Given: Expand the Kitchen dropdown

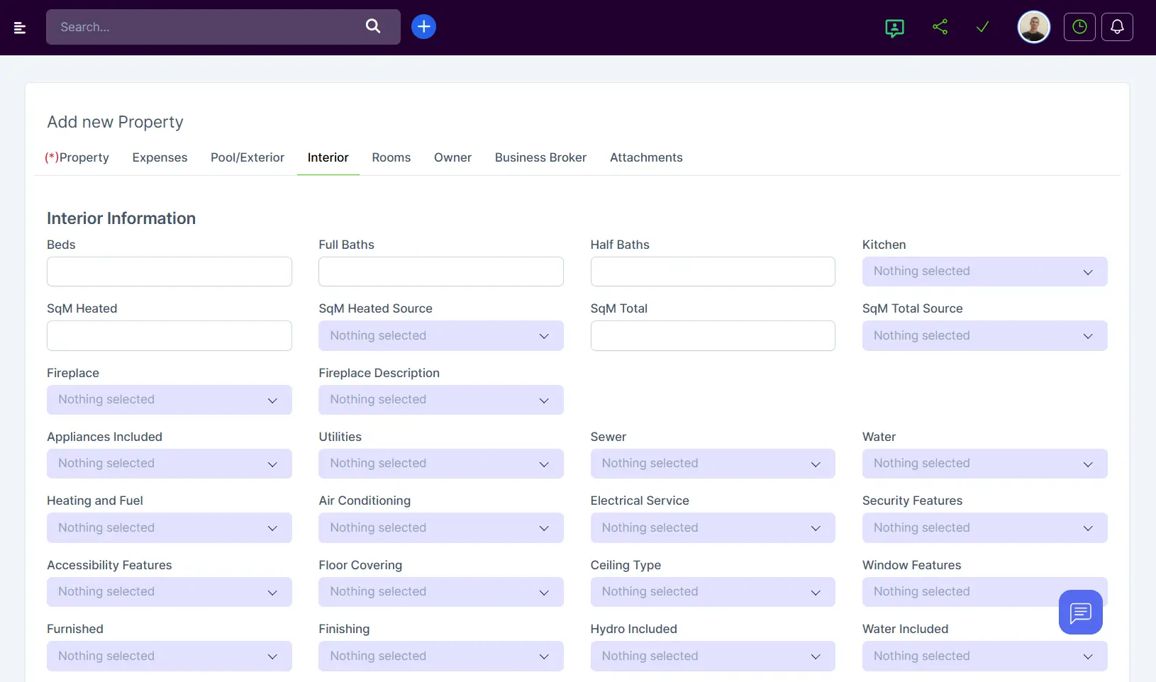Looking at the screenshot, I should pos(984,272).
